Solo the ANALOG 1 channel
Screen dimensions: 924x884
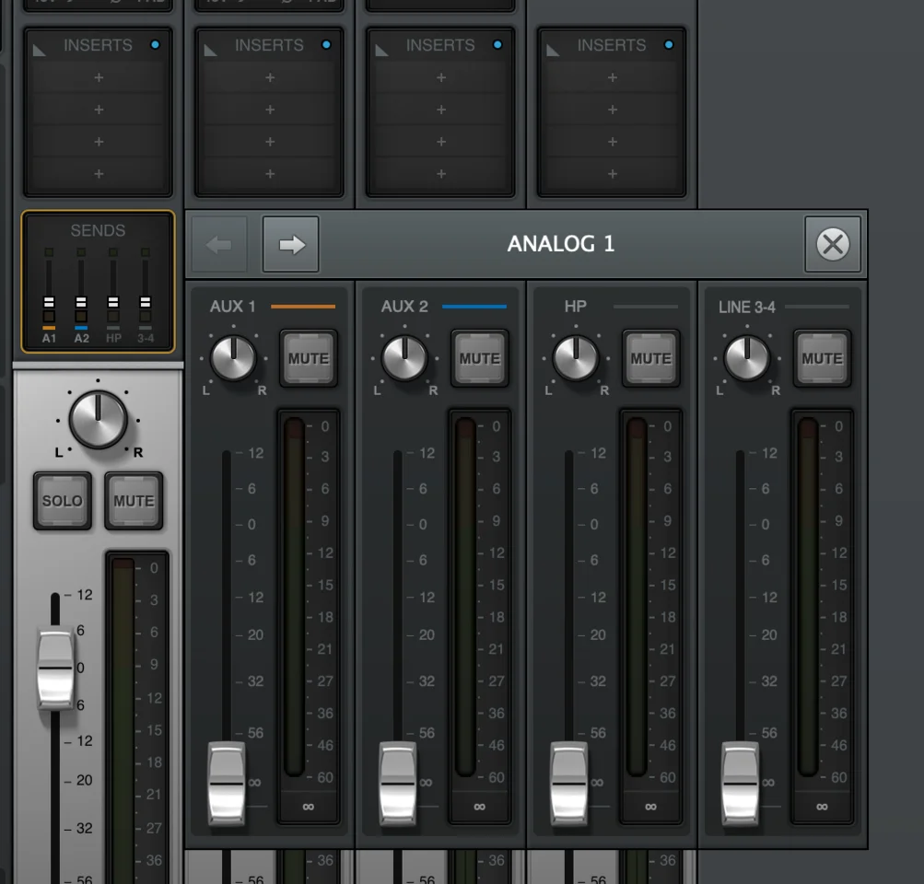[x=62, y=501]
